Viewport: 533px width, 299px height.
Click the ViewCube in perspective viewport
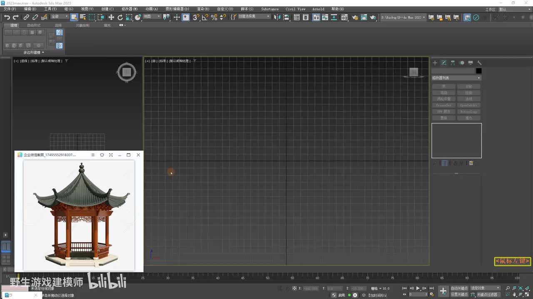(x=127, y=73)
